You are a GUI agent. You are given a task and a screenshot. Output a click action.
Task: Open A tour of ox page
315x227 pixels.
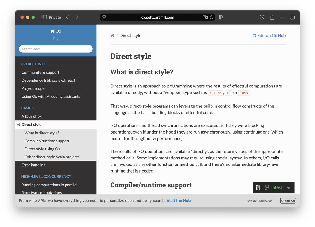(x=31, y=116)
